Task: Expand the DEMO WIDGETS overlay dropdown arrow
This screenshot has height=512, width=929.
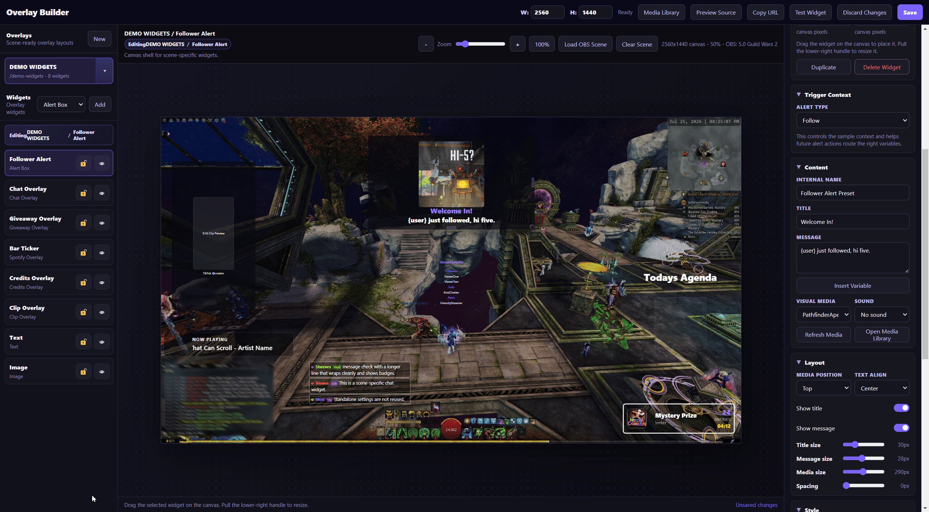Action: point(105,71)
